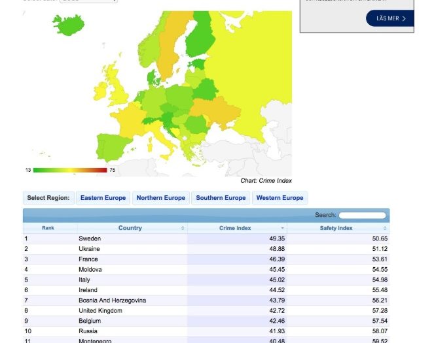The image size is (434, 343).
Task: Open the Western Europe region
Action: tap(280, 198)
